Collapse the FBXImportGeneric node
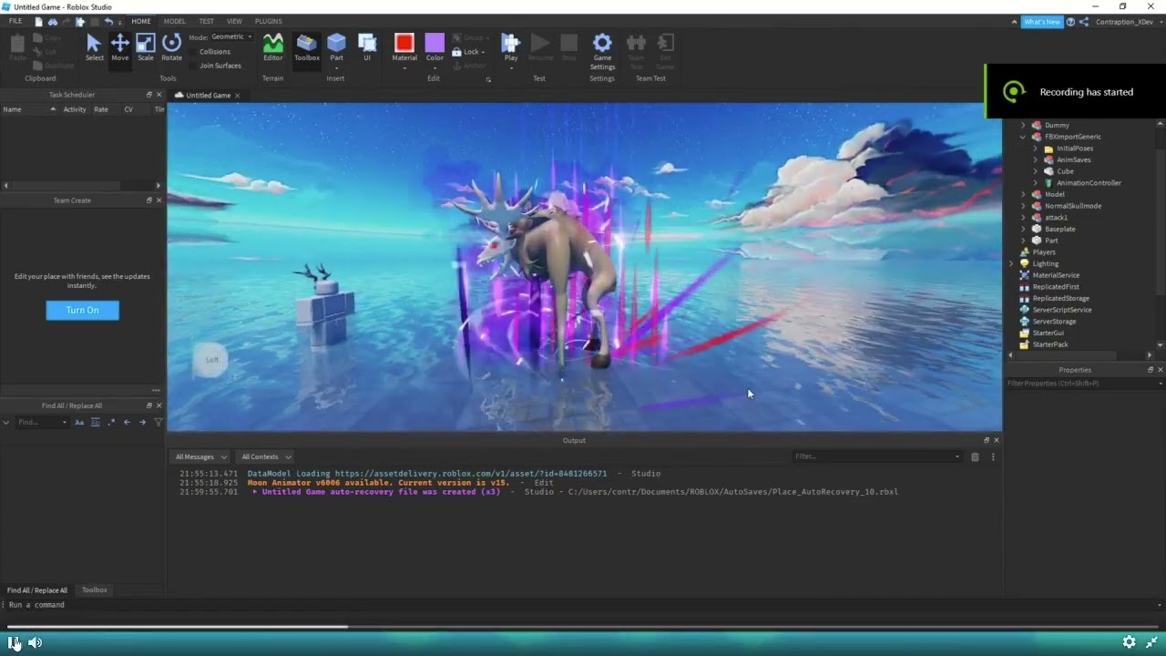 pos(1023,137)
